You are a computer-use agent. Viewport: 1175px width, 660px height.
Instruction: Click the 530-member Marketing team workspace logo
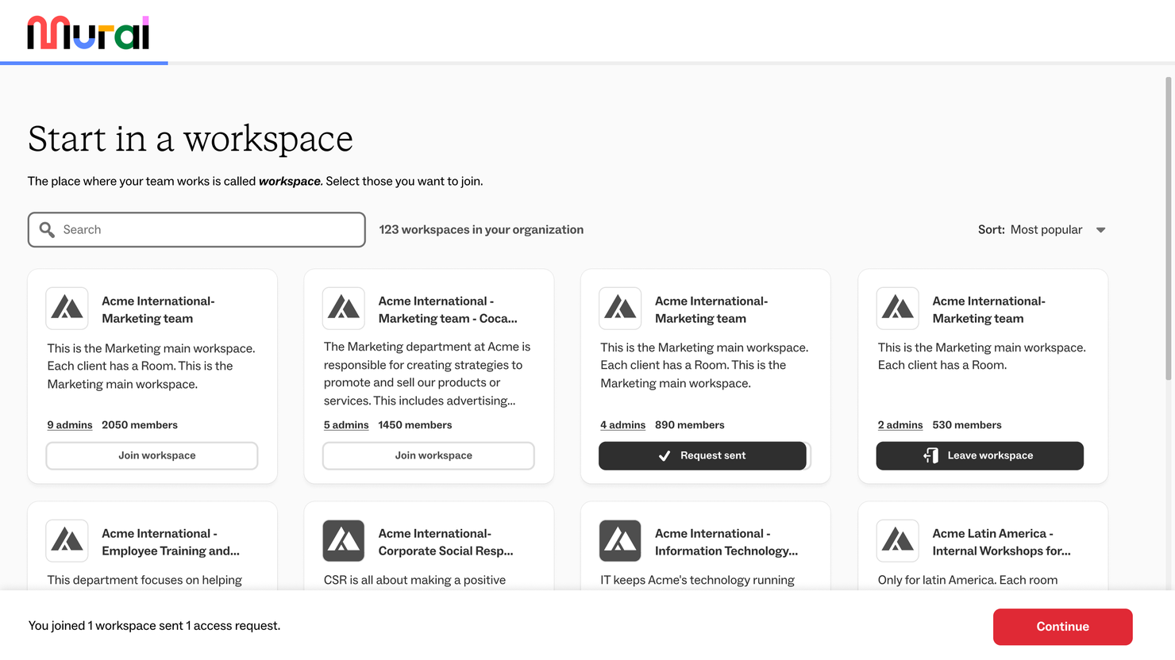pyautogui.click(x=897, y=309)
